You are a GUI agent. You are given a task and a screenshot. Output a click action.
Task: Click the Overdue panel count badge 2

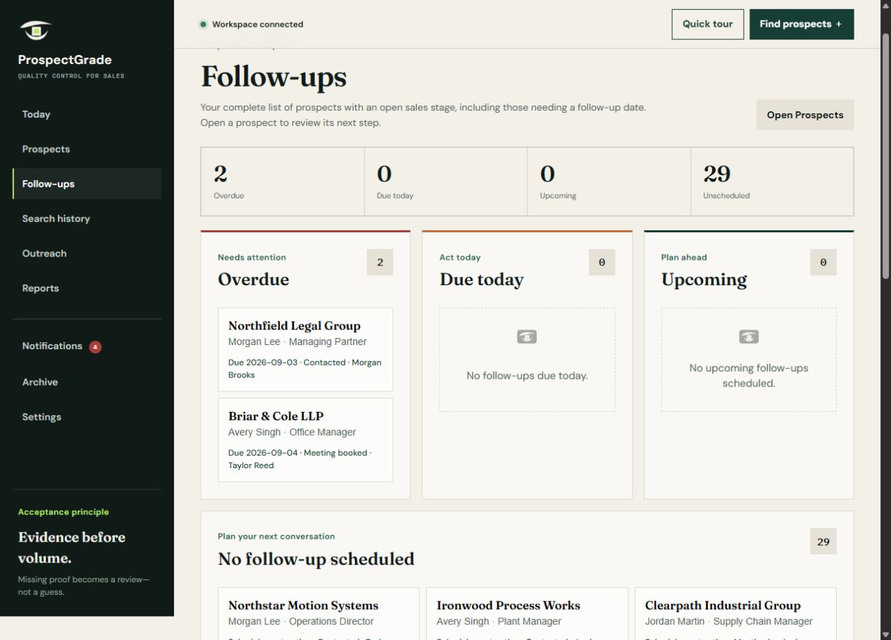click(380, 263)
